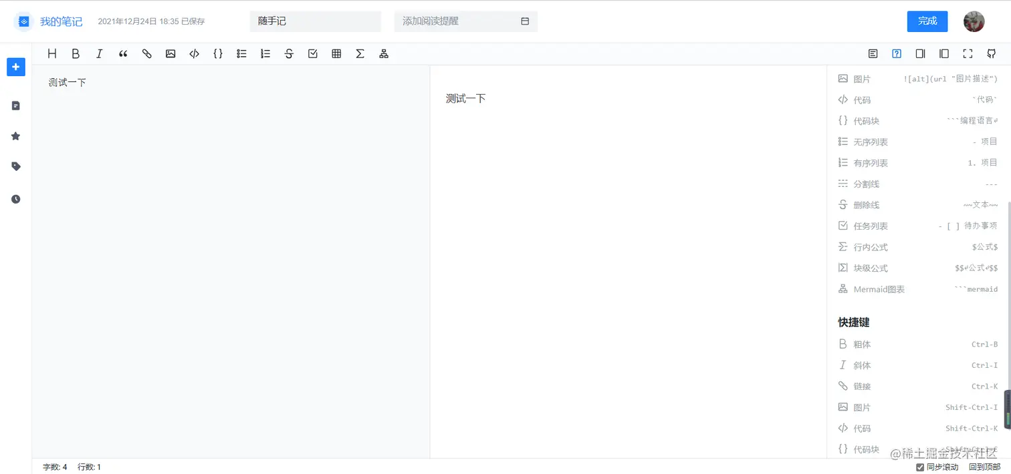This screenshot has width=1011, height=474.
Task: Switch to preview-only layout icon
Action: [944, 54]
